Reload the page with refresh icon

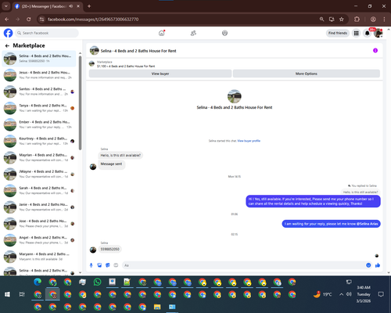click(x=29, y=20)
